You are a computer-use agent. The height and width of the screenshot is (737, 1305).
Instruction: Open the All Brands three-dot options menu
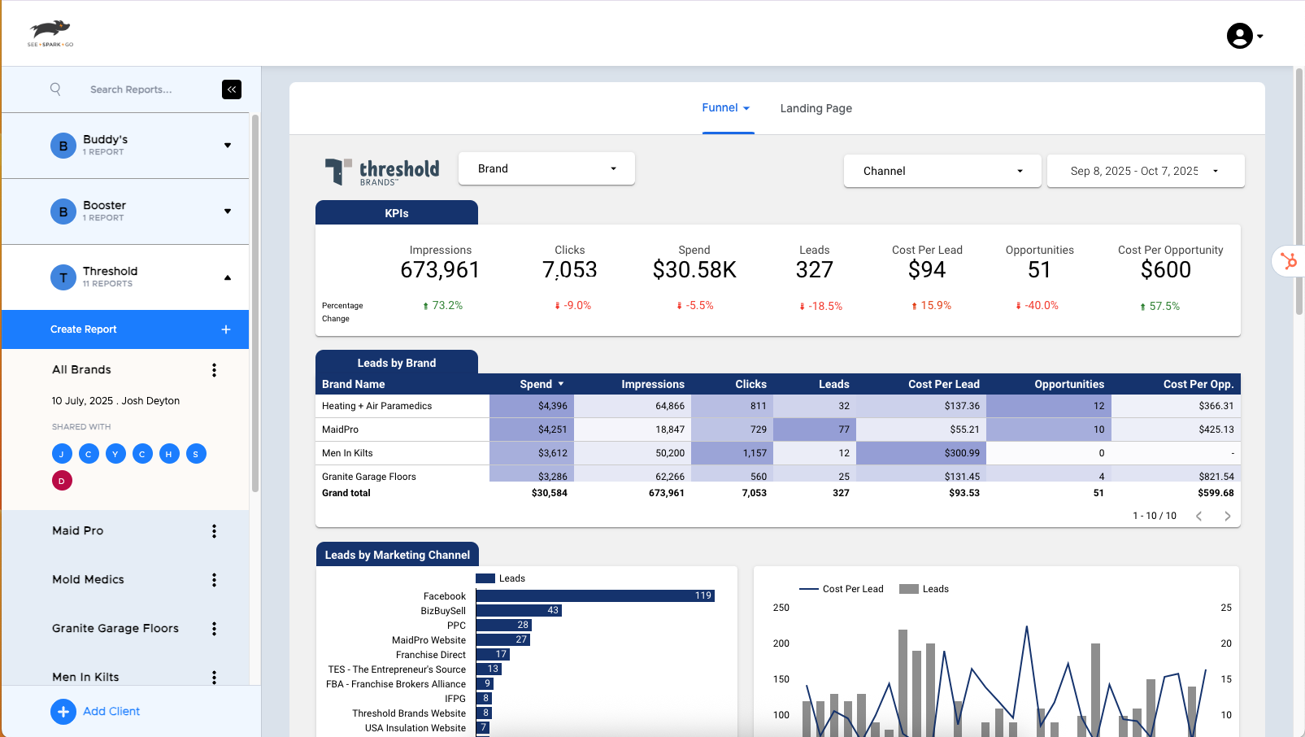(214, 369)
